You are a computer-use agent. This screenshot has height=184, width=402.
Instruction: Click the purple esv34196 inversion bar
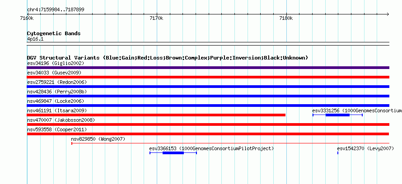[x=208, y=68]
